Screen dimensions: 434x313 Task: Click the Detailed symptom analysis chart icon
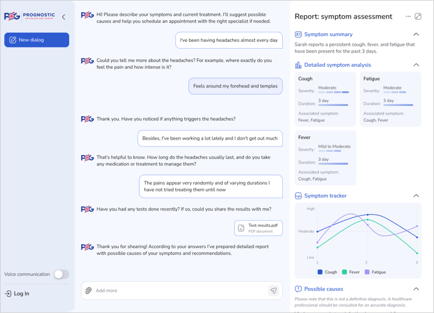pos(298,65)
